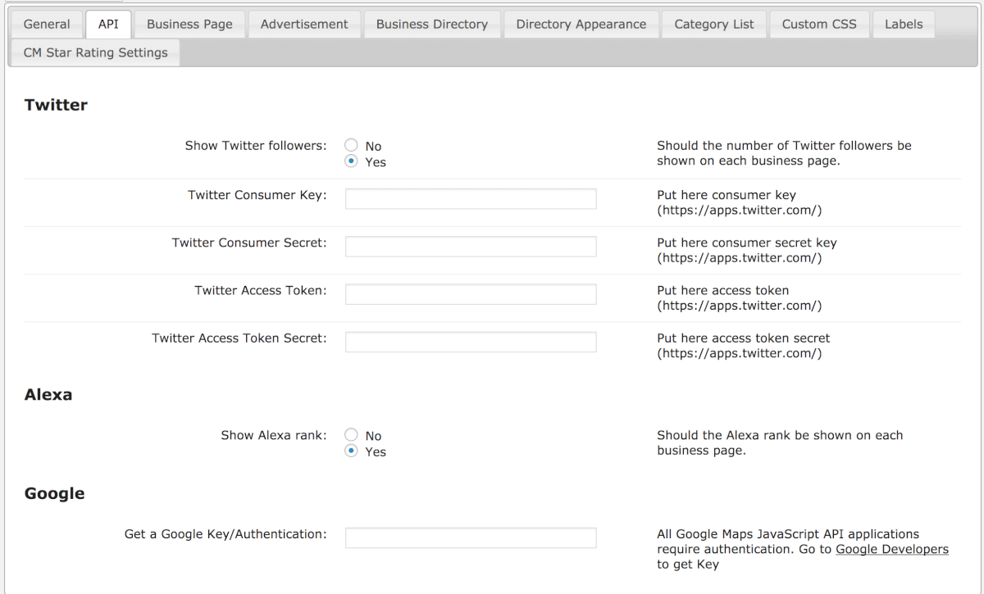Viewport: 984px width, 594px height.
Task: Open the Labels tab
Action: (x=903, y=25)
